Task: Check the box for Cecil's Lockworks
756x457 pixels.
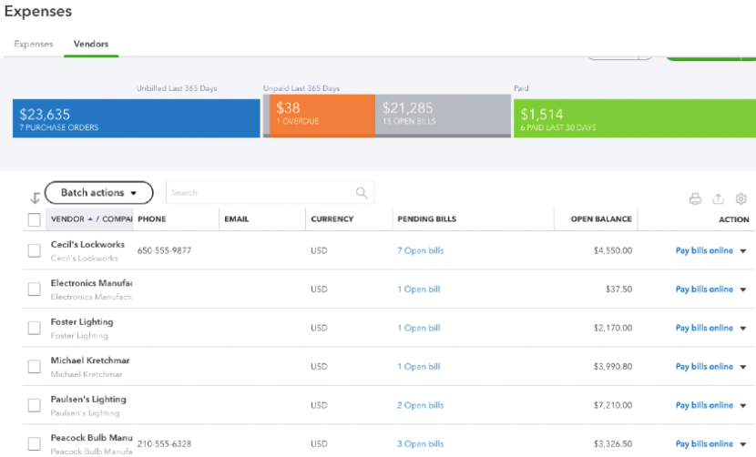Action: 34,250
